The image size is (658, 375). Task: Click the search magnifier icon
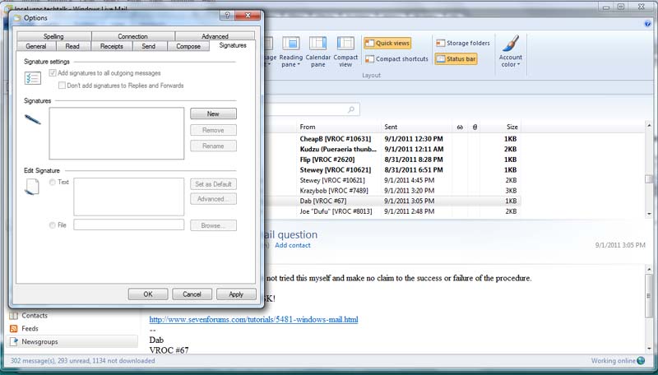click(351, 110)
